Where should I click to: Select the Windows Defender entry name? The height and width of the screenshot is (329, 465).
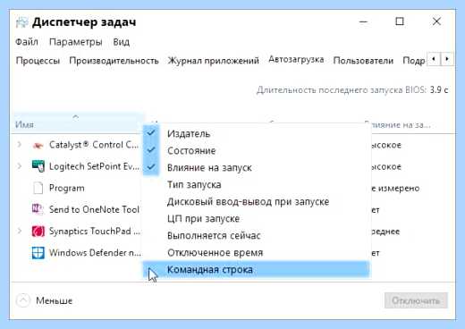[95, 253]
